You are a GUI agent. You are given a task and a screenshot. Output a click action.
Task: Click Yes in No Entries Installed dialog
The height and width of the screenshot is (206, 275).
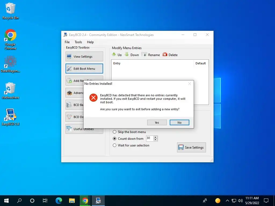(x=157, y=122)
